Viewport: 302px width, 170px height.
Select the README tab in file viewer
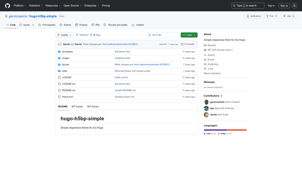[63, 107]
